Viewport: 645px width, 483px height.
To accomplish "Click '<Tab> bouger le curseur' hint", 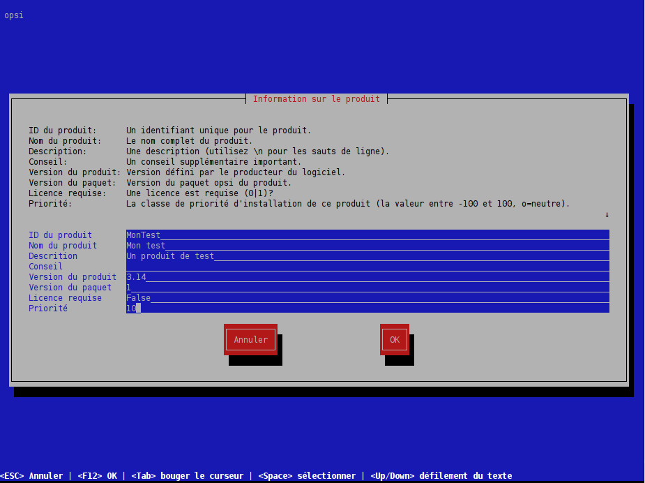I will pos(187,476).
